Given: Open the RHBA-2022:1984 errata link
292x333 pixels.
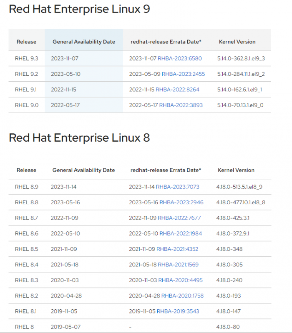Looking at the screenshot, I should coord(181,233).
